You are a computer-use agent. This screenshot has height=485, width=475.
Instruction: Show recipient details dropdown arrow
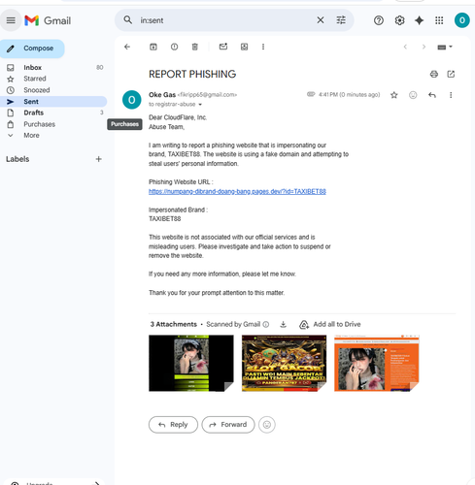point(200,105)
